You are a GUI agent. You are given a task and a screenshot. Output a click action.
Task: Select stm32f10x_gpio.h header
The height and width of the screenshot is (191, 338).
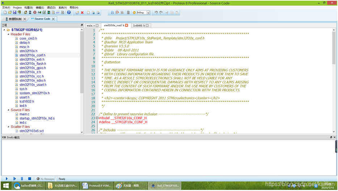pos(33,68)
